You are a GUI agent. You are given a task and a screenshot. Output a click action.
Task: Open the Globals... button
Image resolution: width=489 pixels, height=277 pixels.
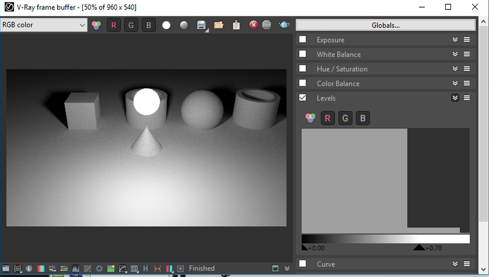click(386, 25)
